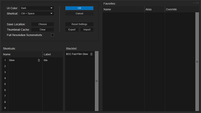
Task: Choose a Save Location
Action: click(42, 24)
